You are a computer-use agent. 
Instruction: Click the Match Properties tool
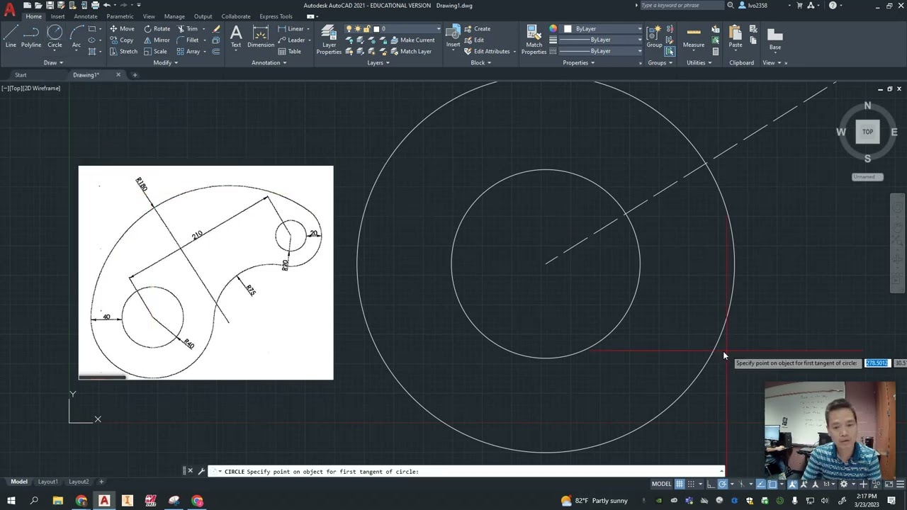pyautogui.click(x=534, y=40)
